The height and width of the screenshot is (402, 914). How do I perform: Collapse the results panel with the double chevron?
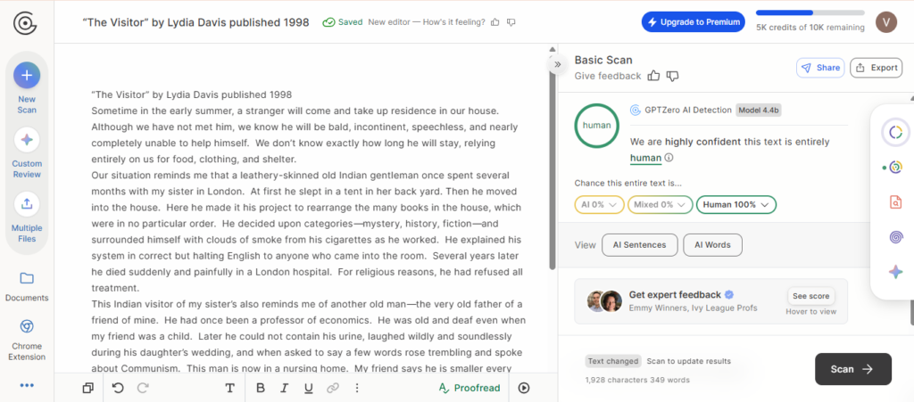point(557,64)
